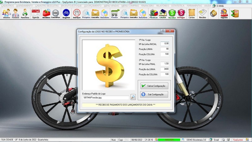Image resolution: width=252 pixels, height=142 pixels.
Task: Click the Relatório icon before Vendas
Action: 105,14
